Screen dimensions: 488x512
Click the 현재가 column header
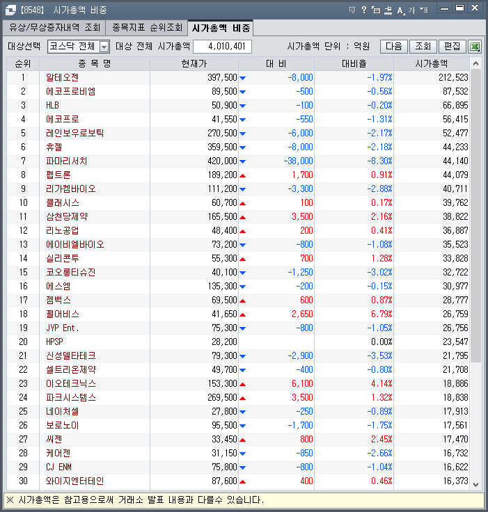pyautogui.click(x=194, y=64)
